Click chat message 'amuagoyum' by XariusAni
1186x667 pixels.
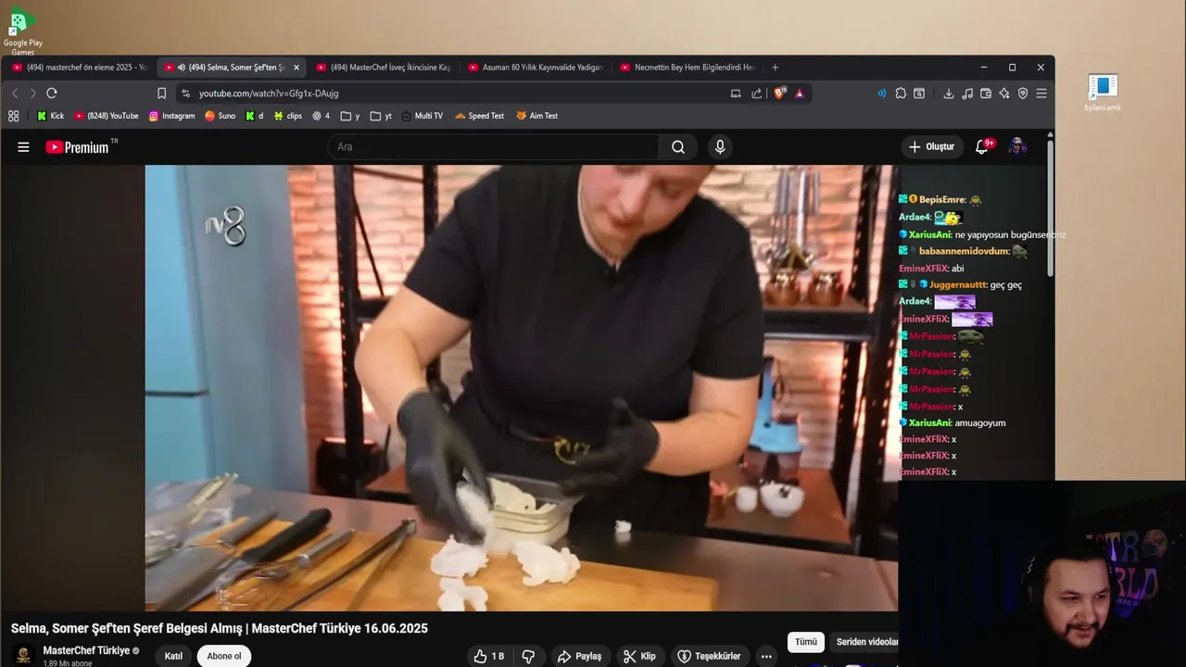coord(980,422)
